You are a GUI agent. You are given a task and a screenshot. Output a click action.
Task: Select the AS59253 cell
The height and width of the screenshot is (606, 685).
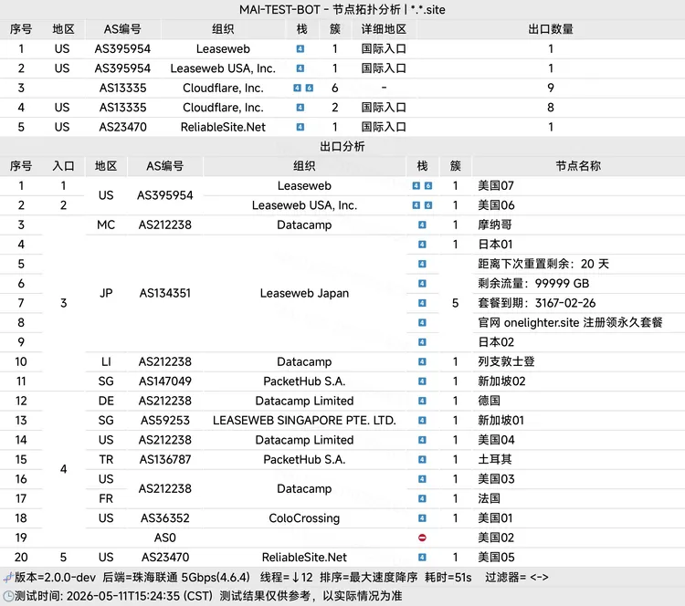click(165, 421)
